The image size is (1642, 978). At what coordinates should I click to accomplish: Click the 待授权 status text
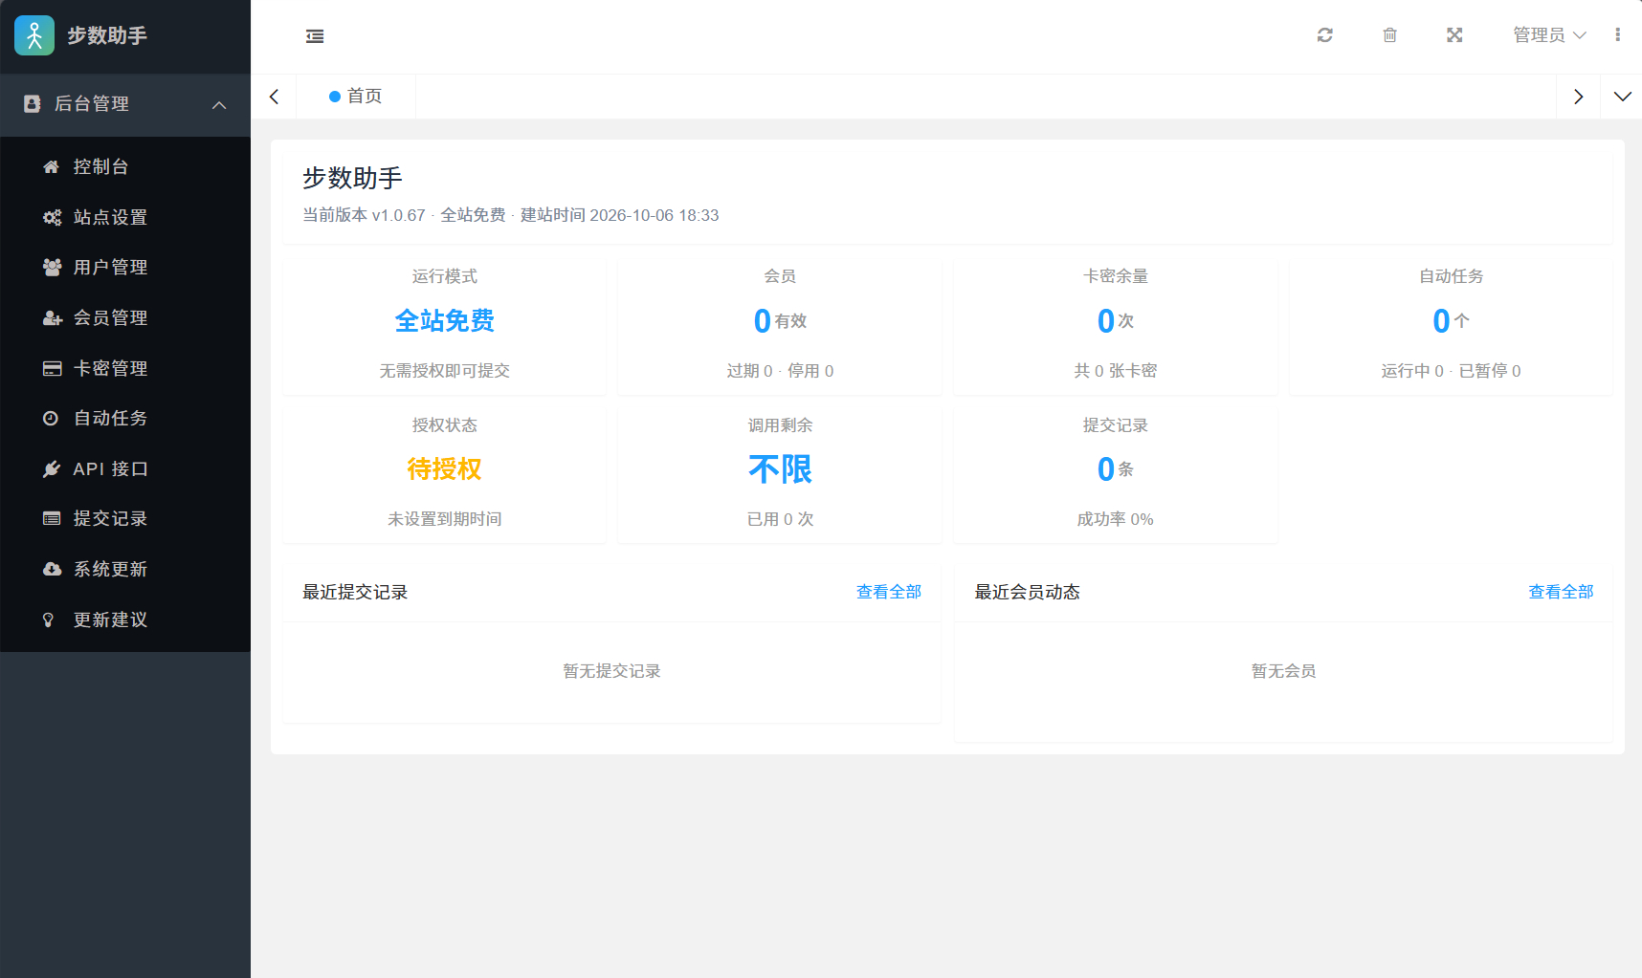click(x=444, y=469)
